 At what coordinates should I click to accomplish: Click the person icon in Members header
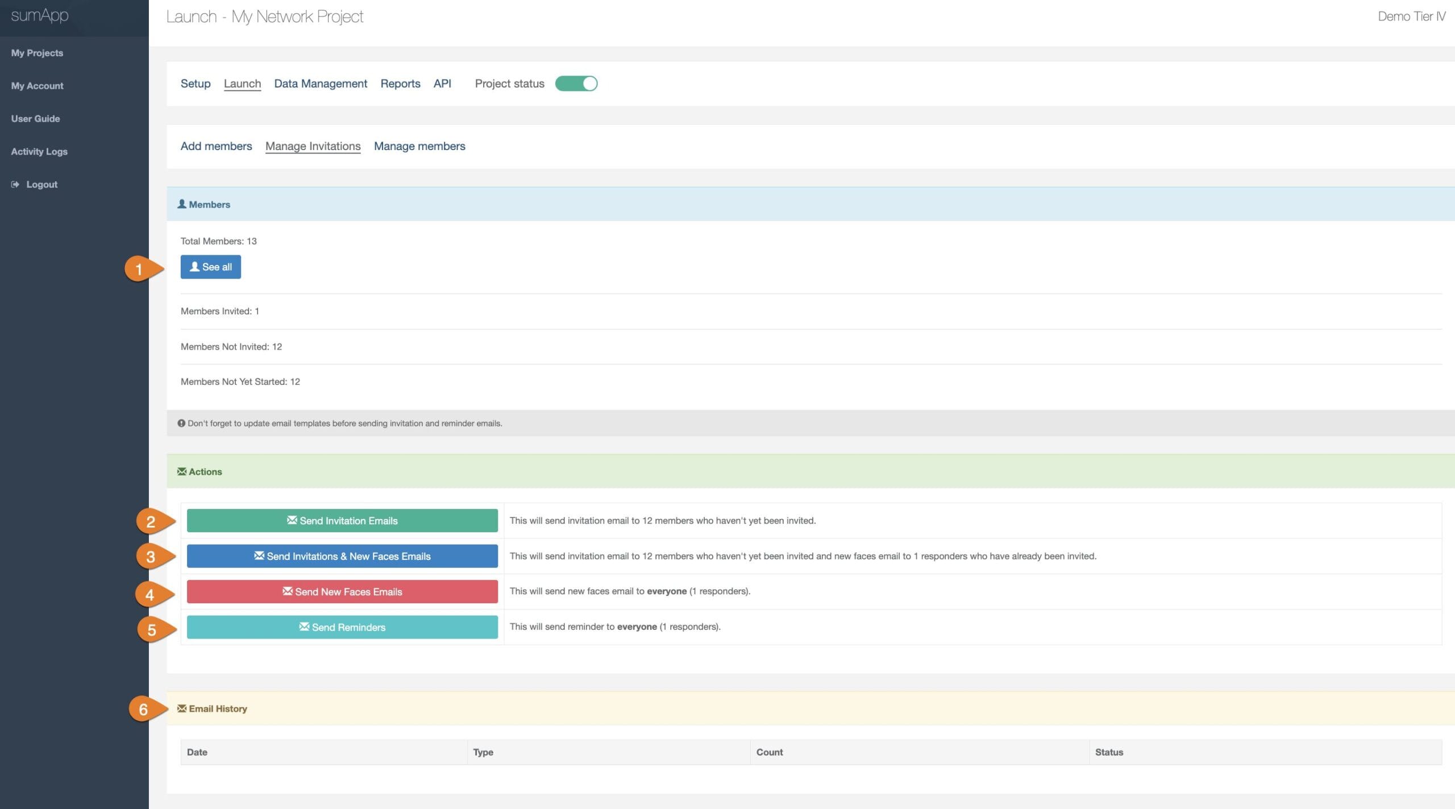coord(182,204)
